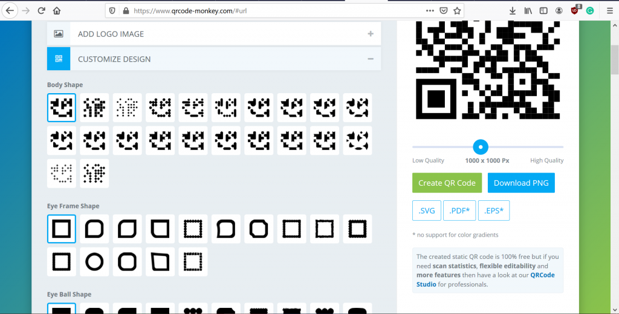Click the 'Eye Frame Shape' heading
619x314 pixels.
tap(73, 206)
